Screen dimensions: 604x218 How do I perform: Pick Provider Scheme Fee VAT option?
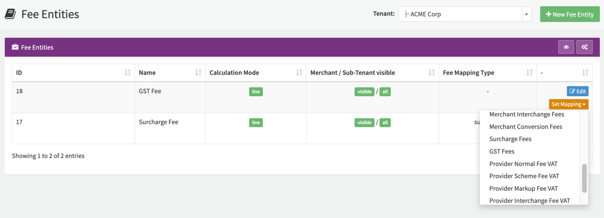(524, 176)
